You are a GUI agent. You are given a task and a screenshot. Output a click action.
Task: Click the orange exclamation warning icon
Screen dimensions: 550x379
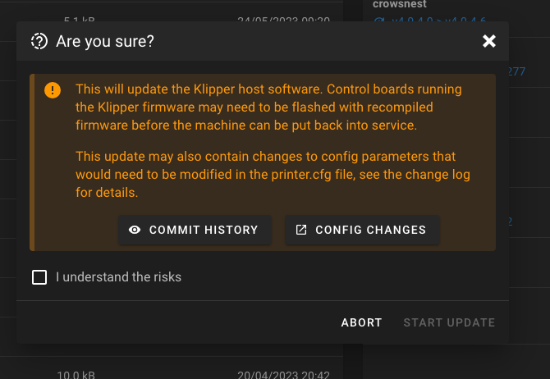click(x=53, y=90)
